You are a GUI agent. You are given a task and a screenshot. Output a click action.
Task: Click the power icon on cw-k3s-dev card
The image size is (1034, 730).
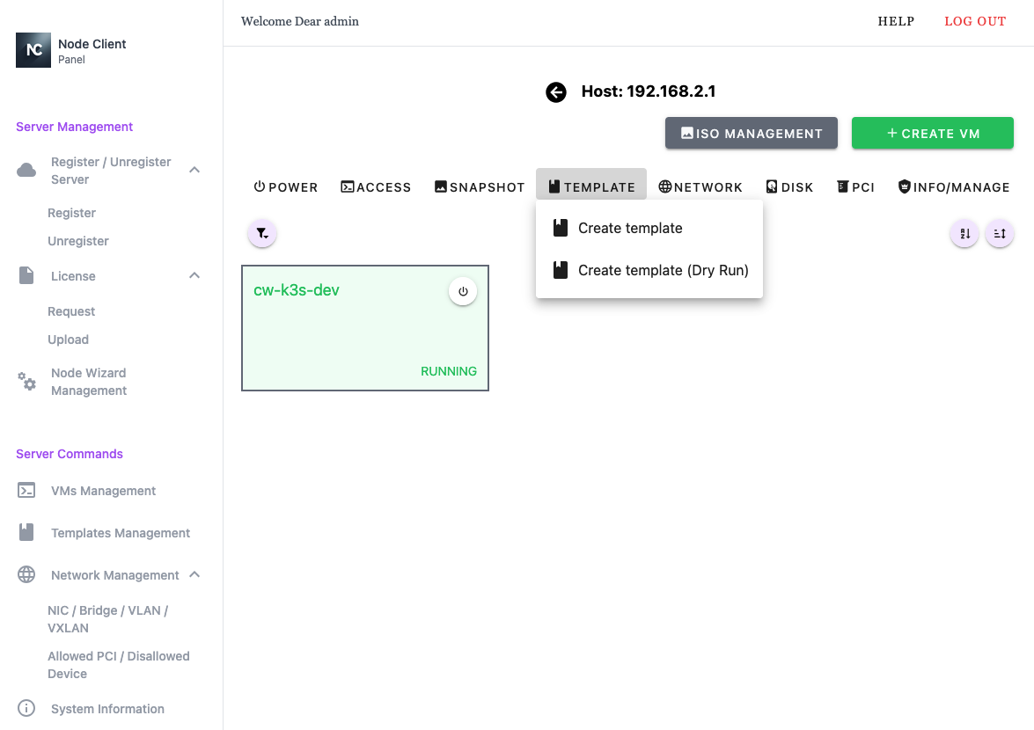(463, 291)
